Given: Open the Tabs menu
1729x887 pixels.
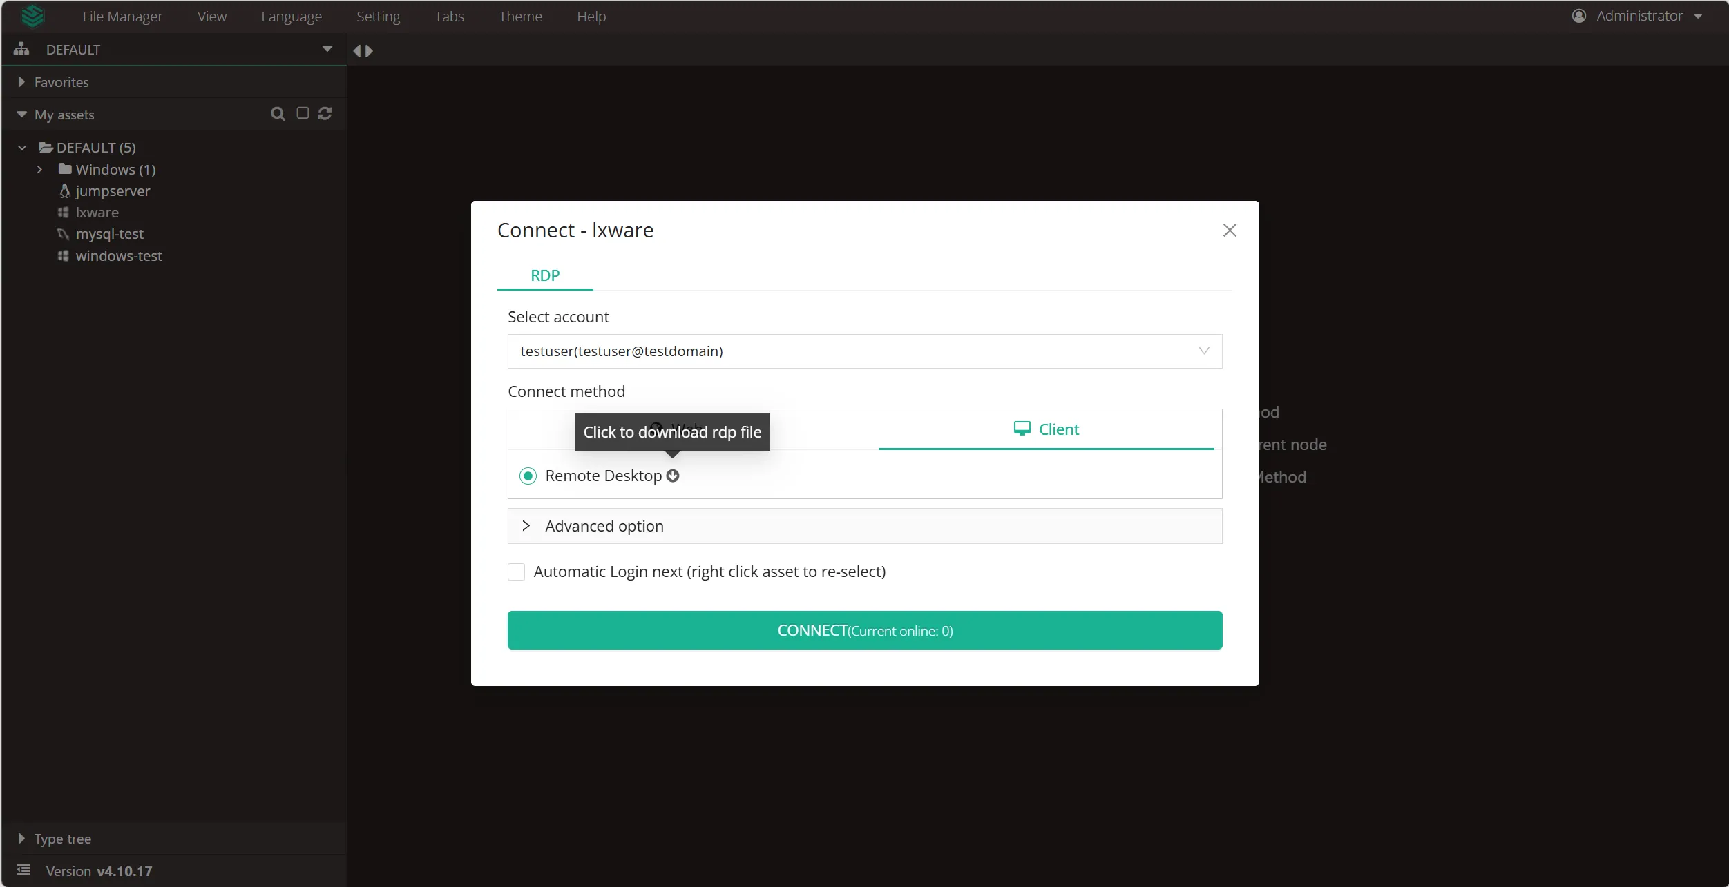Looking at the screenshot, I should (449, 16).
